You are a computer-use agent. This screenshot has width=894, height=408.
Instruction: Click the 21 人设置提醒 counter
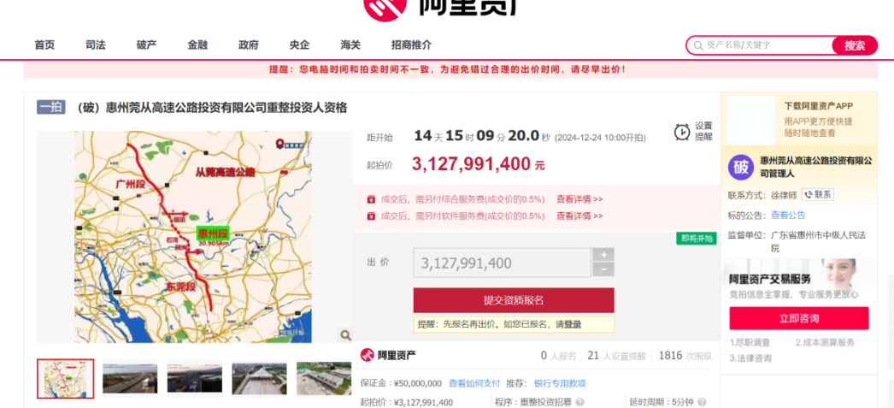tap(616, 356)
